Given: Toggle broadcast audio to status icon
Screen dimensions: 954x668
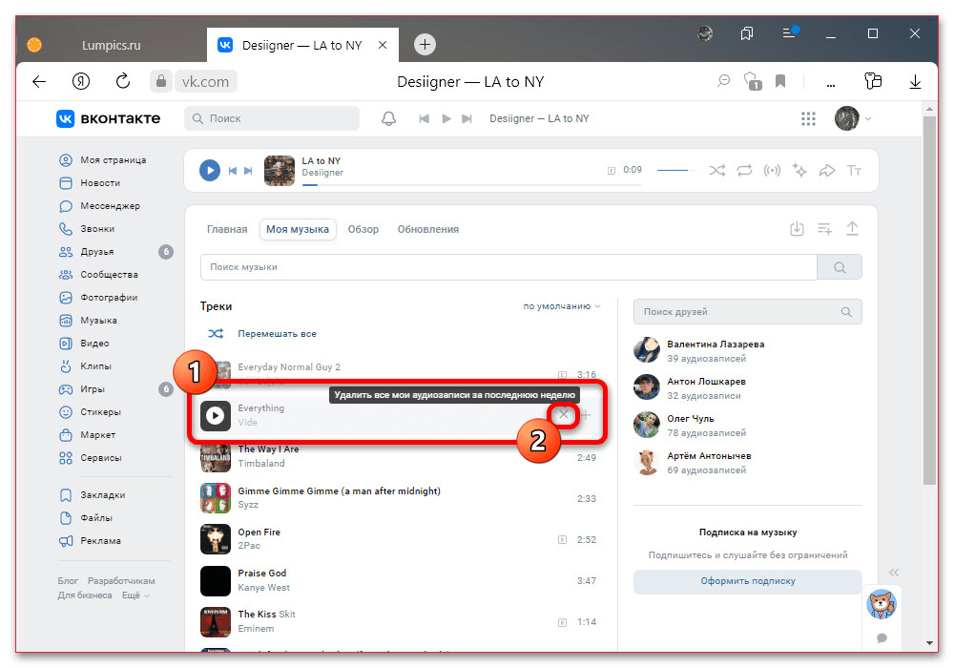Looking at the screenshot, I should click(772, 171).
